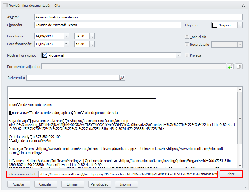
Task: Mark the appointment as Privada
Action: pos(187,55)
